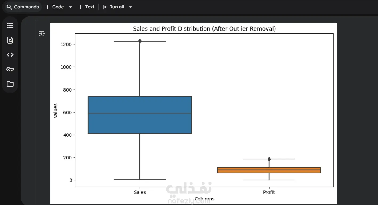
Task: Click the Values y-axis label
Action: pos(55,111)
